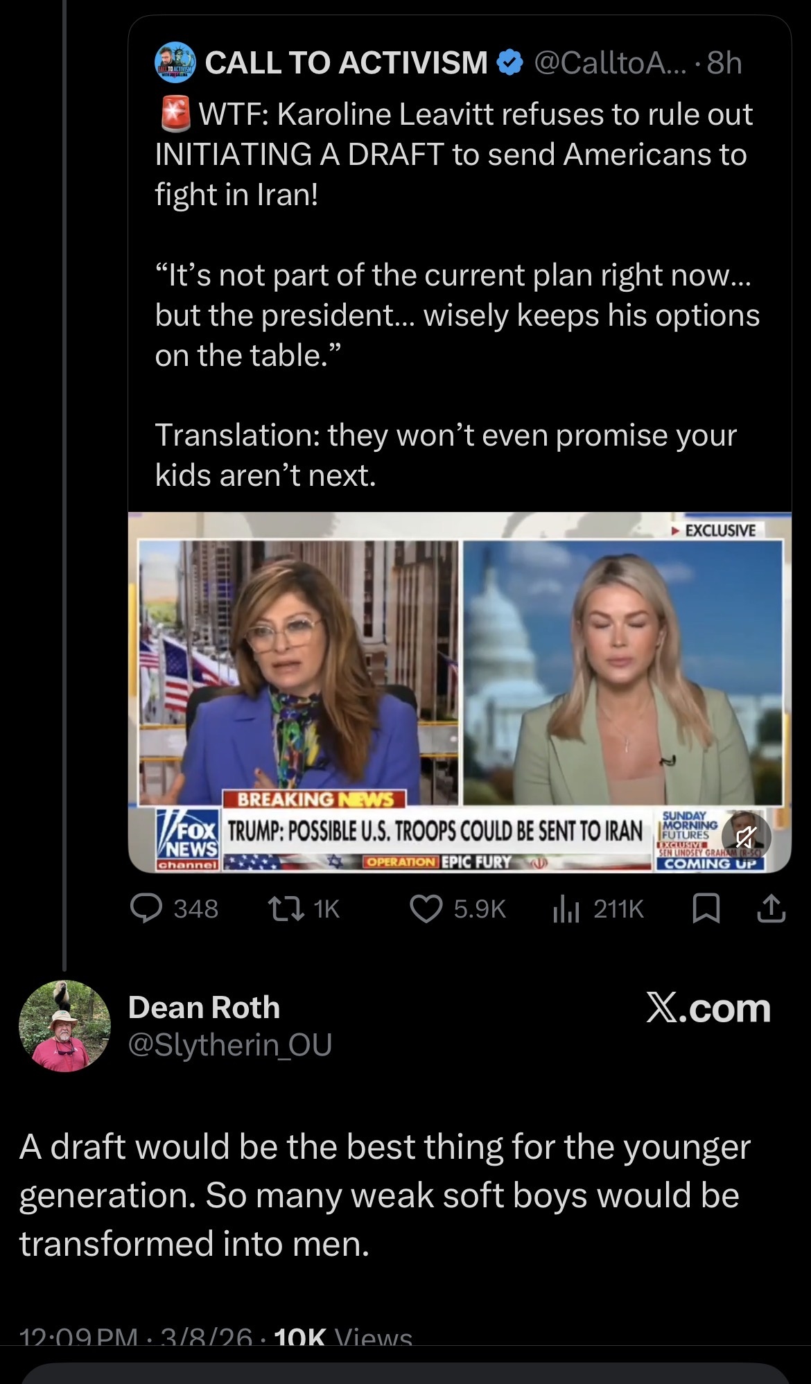Open the quoted tweet text about Karoline Leavitt
This screenshot has height=1384, width=811.
pos(454,155)
